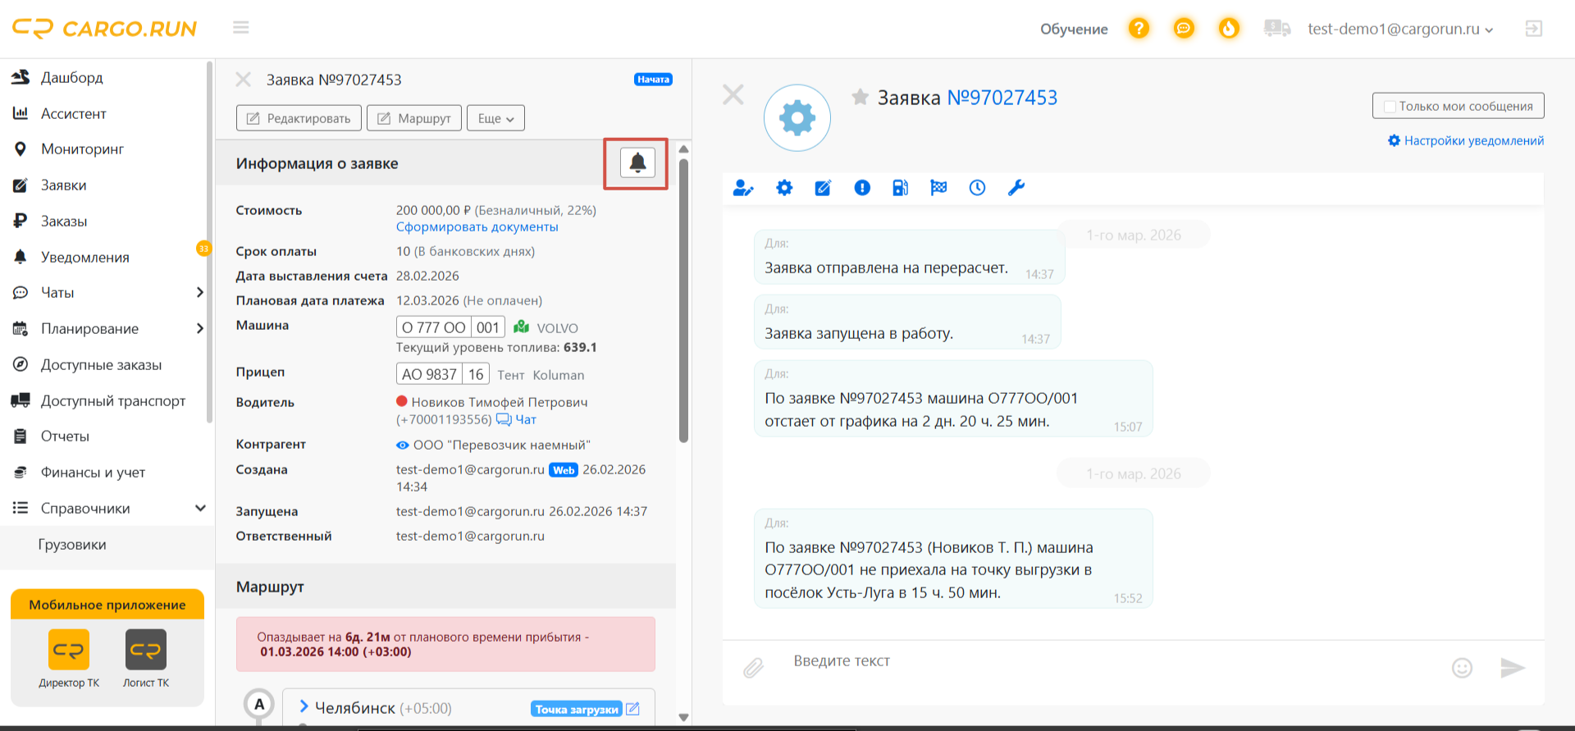Click the finish flag icon in chat toolbar
This screenshot has width=1575, height=731.
(x=938, y=188)
